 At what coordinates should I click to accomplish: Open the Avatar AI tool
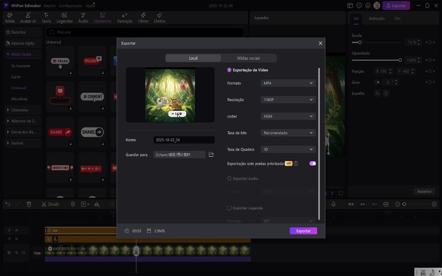click(x=28, y=17)
